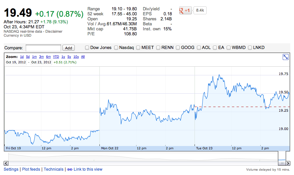
Task: Check the Dow Jones comparison box
Action: click(x=87, y=48)
